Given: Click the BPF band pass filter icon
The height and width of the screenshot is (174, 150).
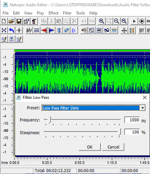Looking at the screenshot, I should point(142,30).
